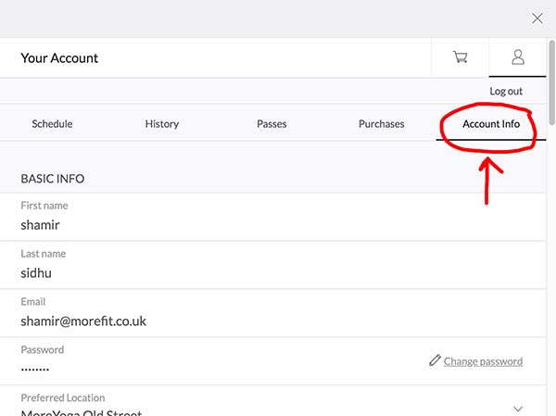The image size is (556, 416).
Task: Click the BASIC INFO section header
Action: 52,178
